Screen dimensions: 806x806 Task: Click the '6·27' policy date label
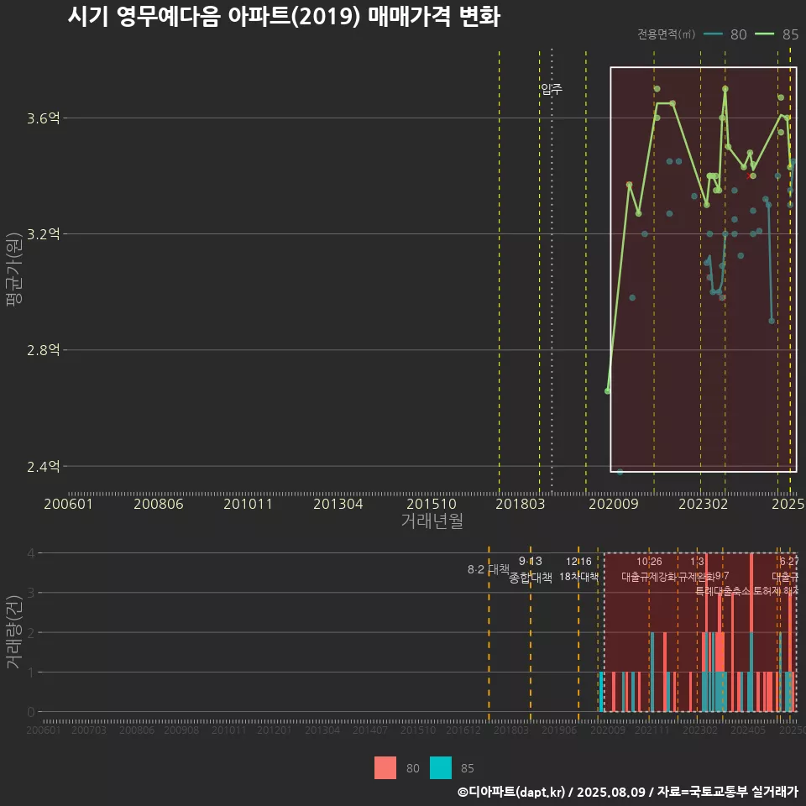pos(789,562)
